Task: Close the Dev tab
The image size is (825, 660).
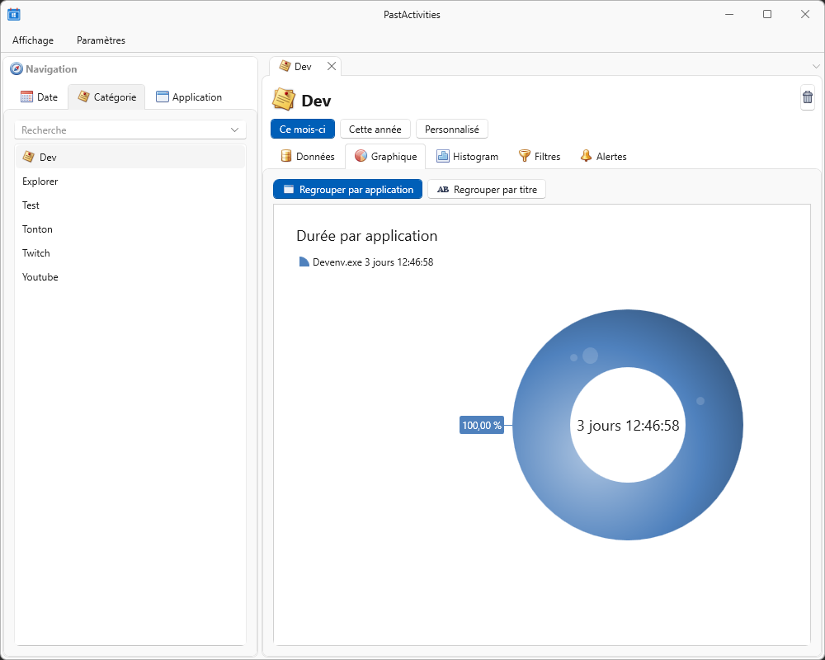Action: [x=332, y=66]
